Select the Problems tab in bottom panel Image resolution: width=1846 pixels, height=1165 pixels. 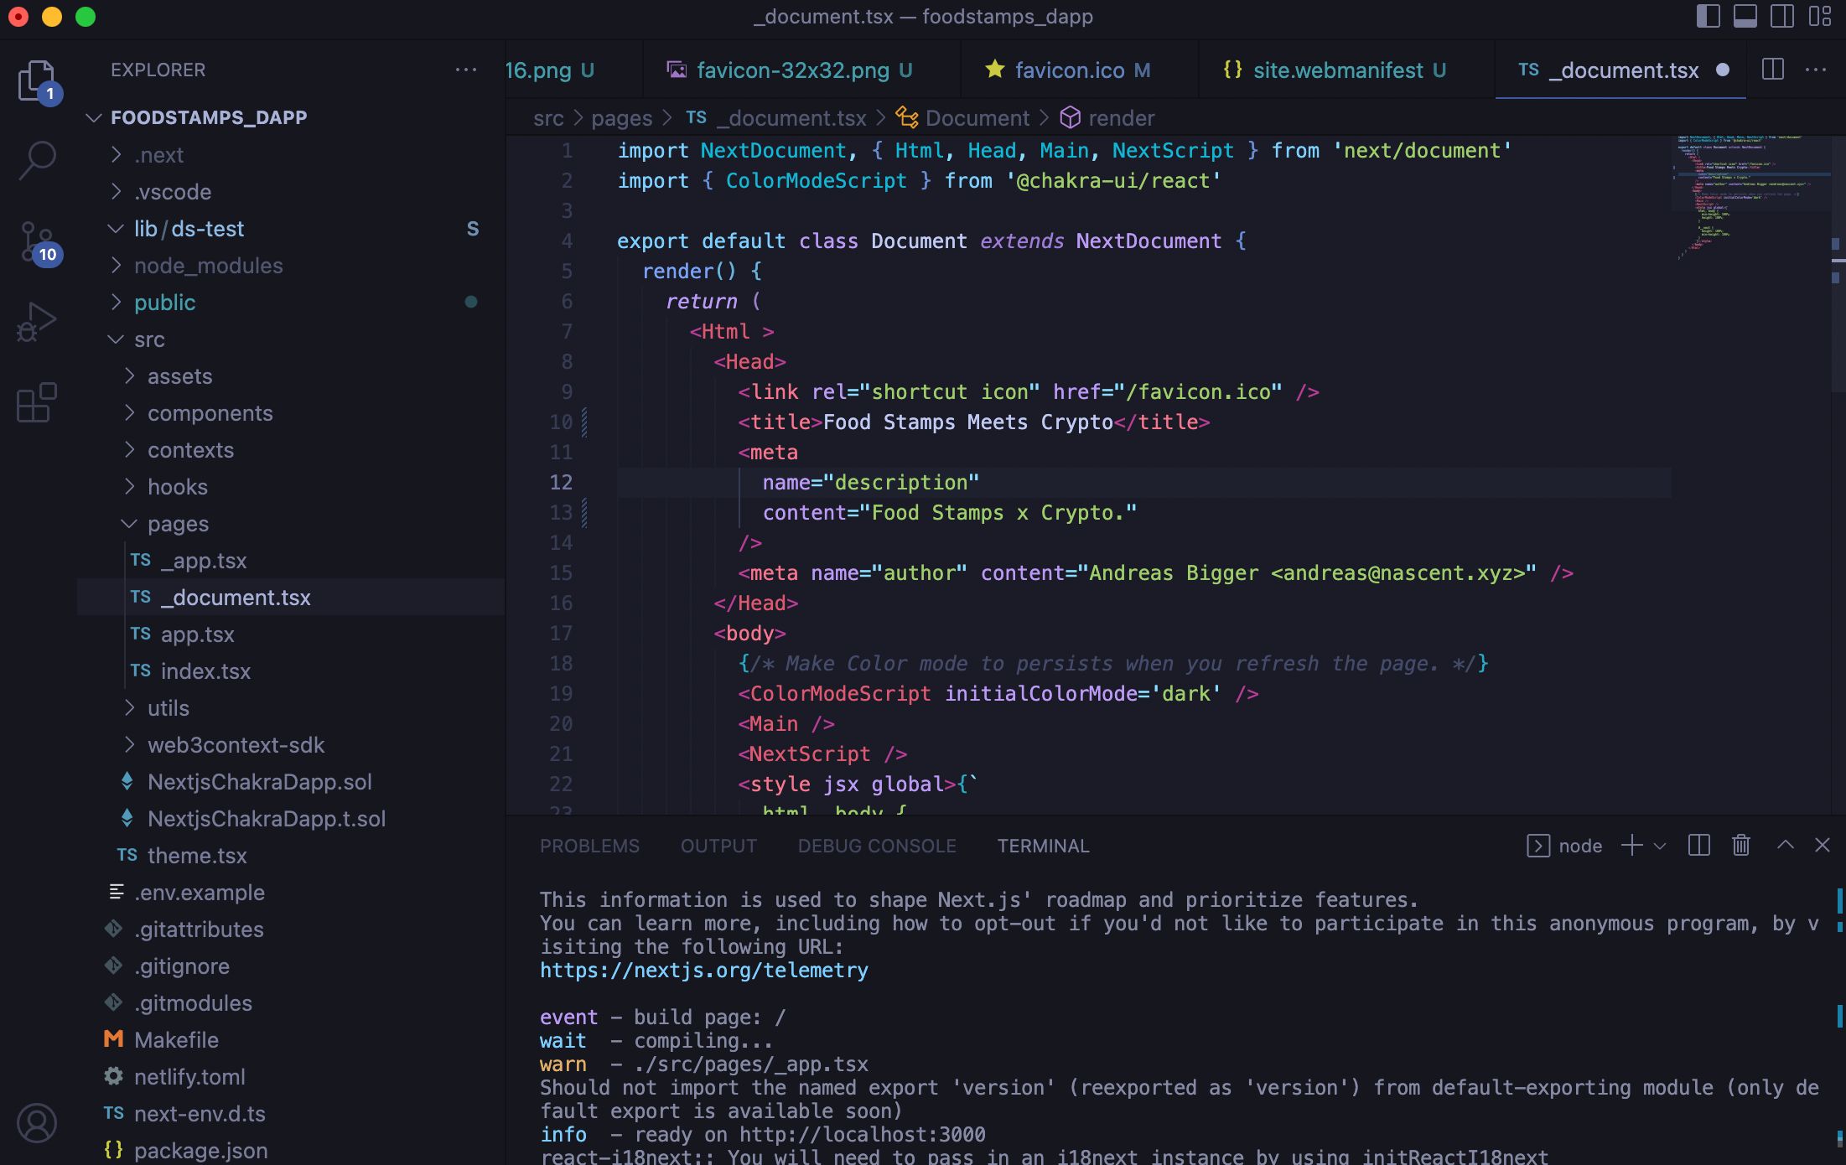point(589,846)
